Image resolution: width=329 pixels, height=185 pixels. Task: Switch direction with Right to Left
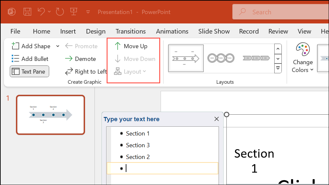86,72
